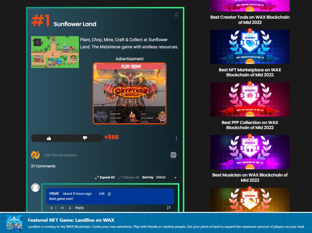The width and height of the screenshot is (312, 233).
Task: Click 'about 6 hours ago' timestamp
Action: coord(77,194)
